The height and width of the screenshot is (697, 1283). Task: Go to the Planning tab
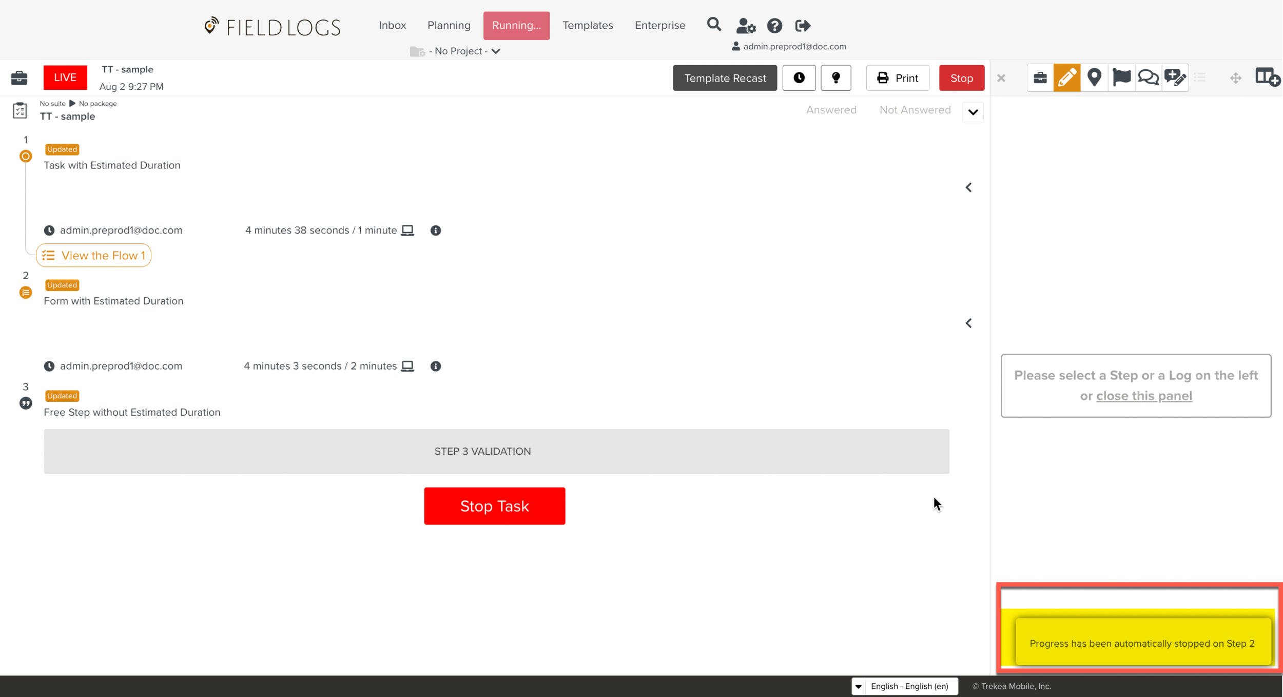[x=449, y=25]
